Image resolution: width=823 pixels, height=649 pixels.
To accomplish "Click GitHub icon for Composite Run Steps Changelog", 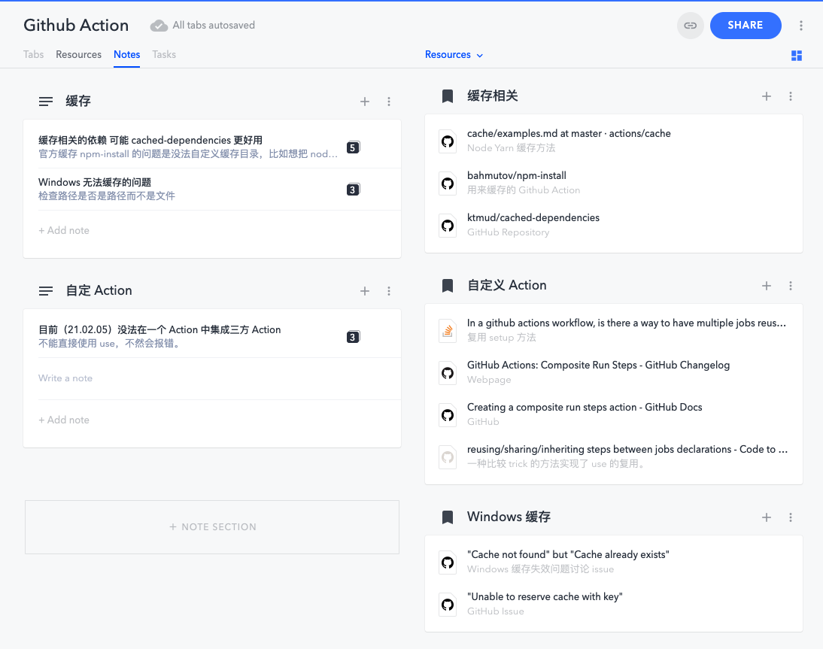I will 447,373.
